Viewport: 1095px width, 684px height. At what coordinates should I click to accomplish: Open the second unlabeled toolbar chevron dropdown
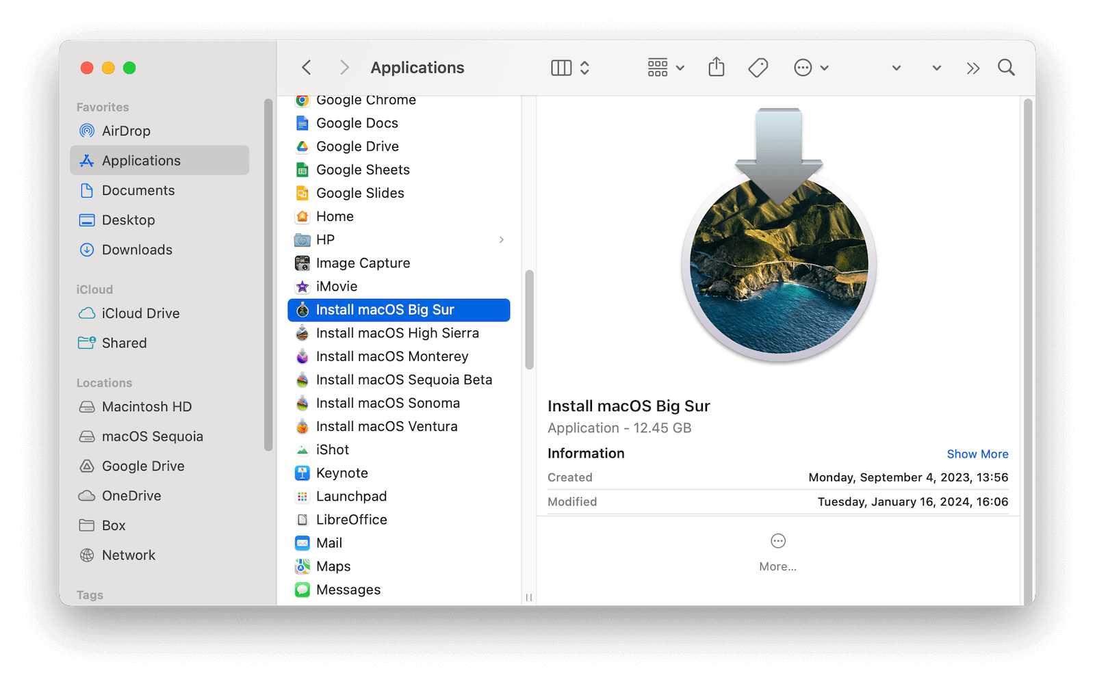click(937, 68)
